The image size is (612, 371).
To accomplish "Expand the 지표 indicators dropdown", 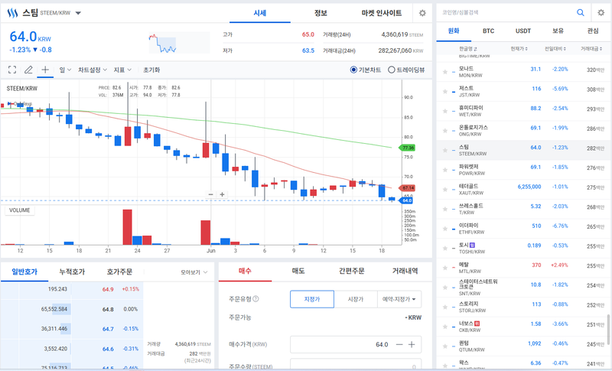I will pyautogui.click(x=122, y=70).
